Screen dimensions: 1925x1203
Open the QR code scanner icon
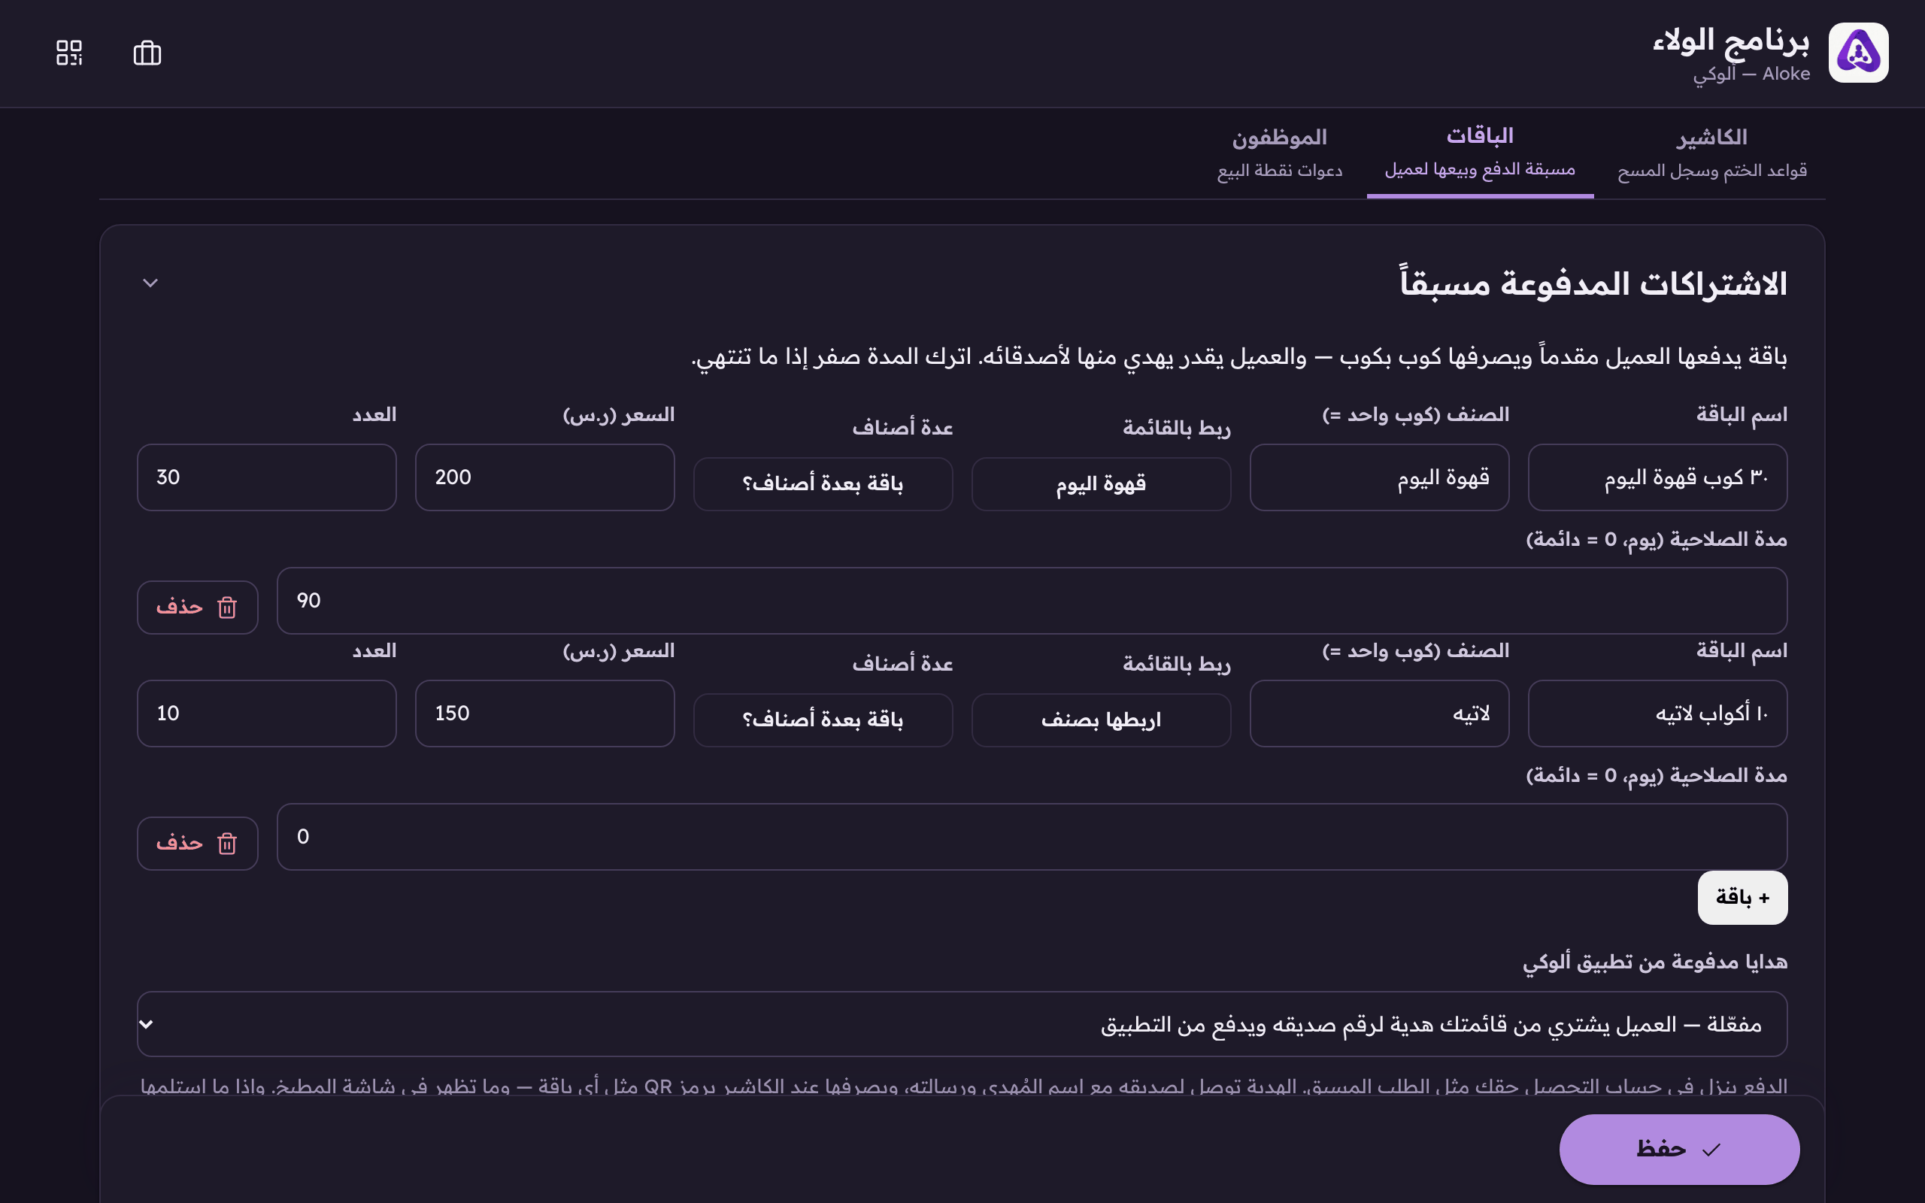tap(69, 53)
